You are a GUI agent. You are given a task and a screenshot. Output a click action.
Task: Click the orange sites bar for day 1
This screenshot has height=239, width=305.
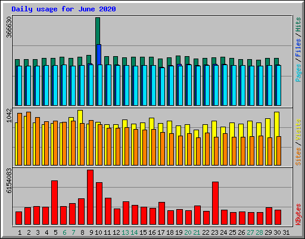pyautogui.click(x=20, y=139)
